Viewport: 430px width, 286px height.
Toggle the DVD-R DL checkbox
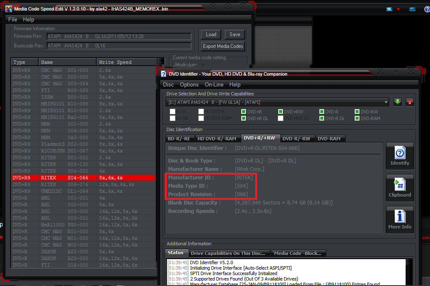[x=322, y=118]
